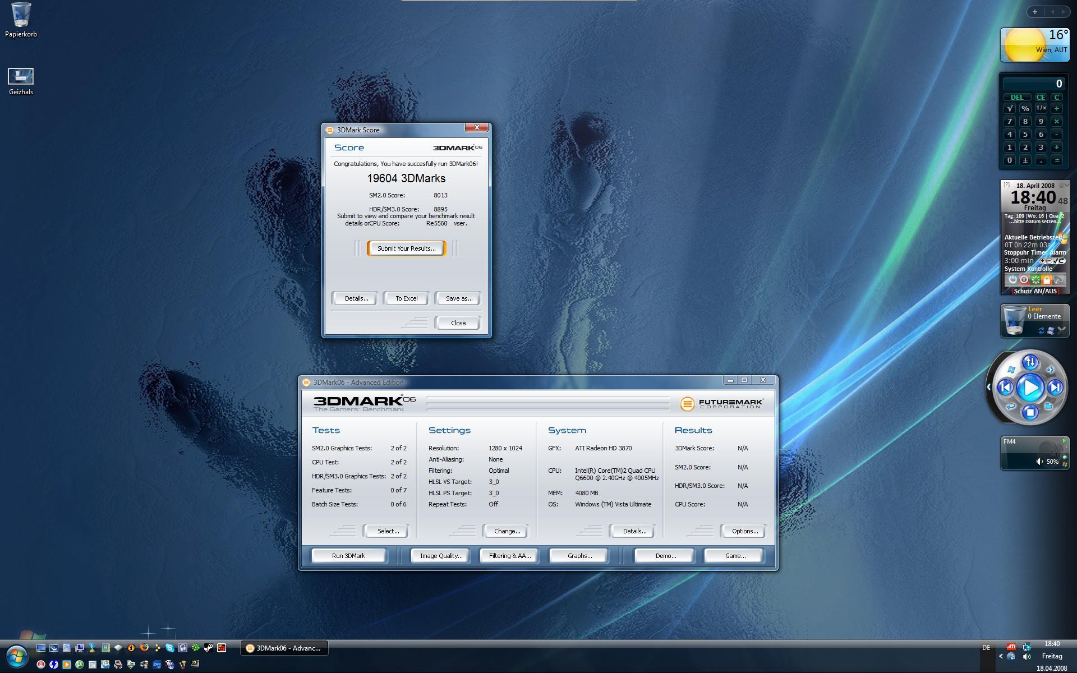Click CE on the calculator gadget
Image resolution: width=1077 pixels, height=673 pixels.
[x=1041, y=97]
